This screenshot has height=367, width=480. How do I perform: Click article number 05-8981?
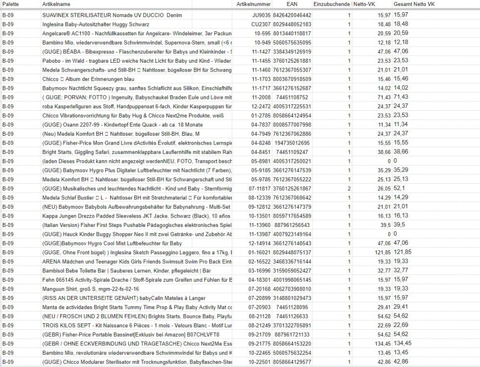pyautogui.click(x=261, y=161)
